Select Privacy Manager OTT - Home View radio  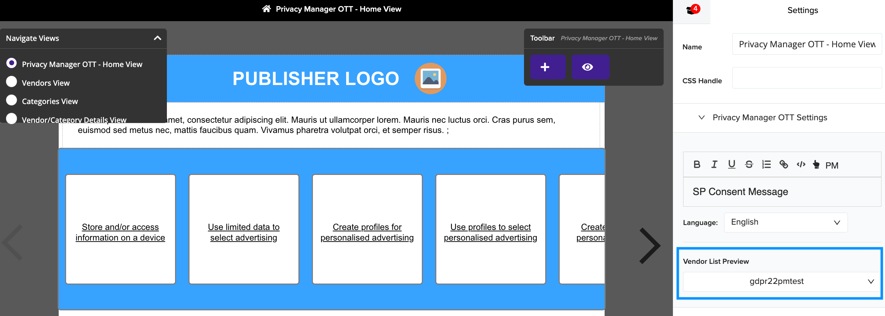(x=12, y=63)
